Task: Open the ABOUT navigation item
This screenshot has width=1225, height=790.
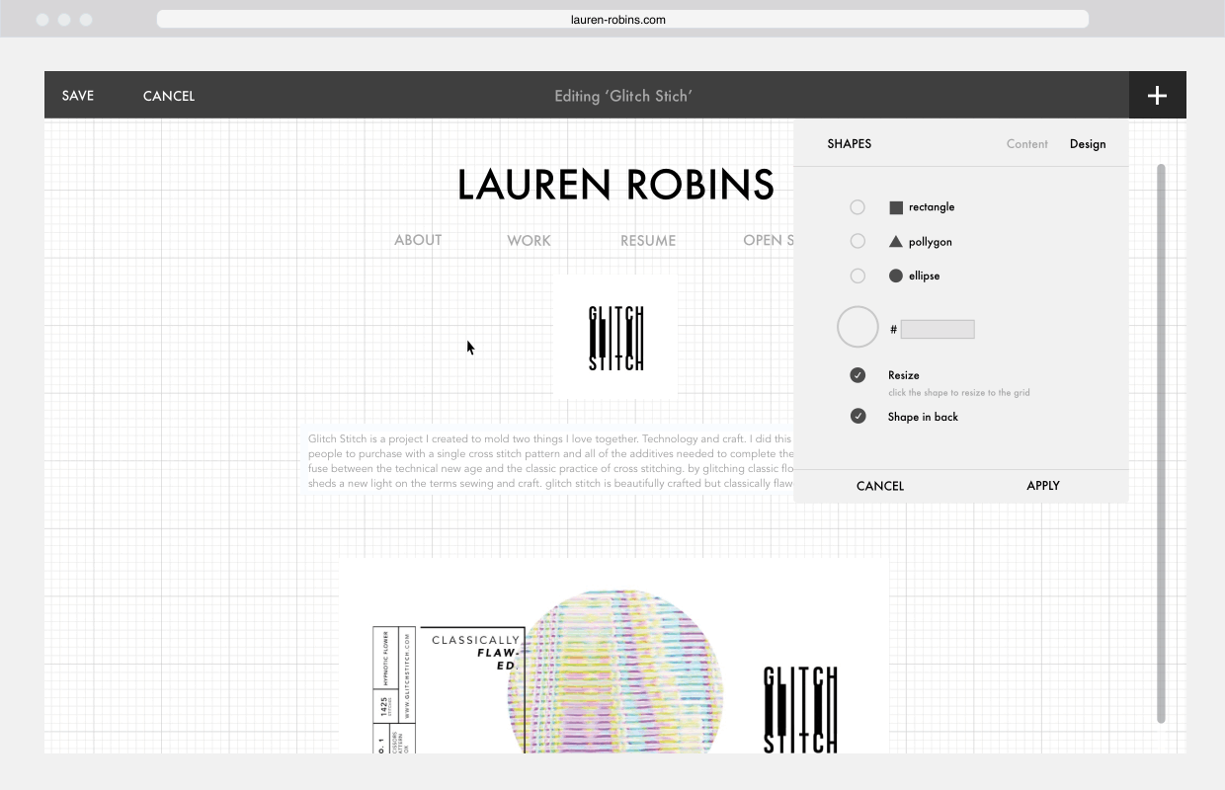Action: pyautogui.click(x=418, y=240)
